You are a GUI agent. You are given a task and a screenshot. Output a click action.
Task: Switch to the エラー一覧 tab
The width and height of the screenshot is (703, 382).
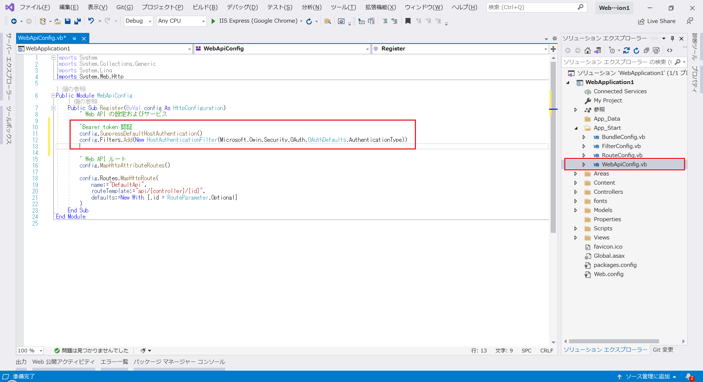tap(114, 362)
